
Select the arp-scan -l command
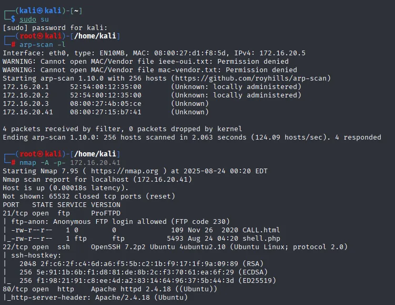tap(42, 45)
